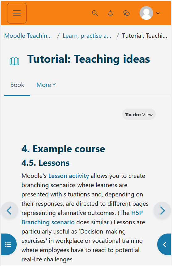The image size is (172, 266).
Task: Click the Tutorial: Teaching ideas heading
Action: pos(89,59)
